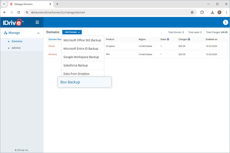Click Box product cell in Williams row

[x=108, y=54]
